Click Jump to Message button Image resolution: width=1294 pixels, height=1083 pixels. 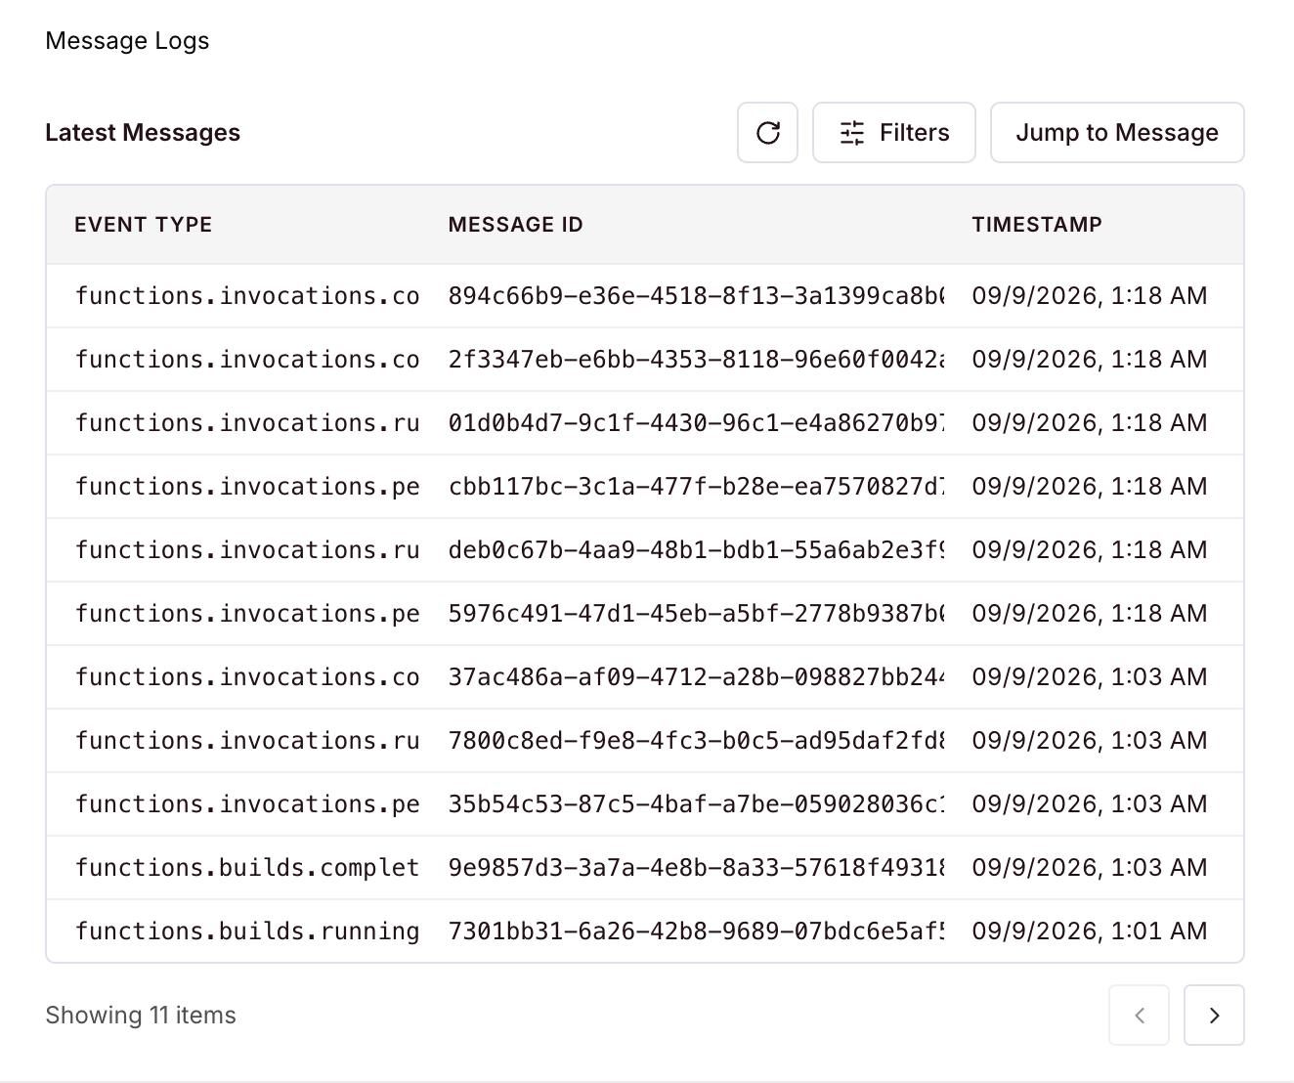click(1117, 132)
